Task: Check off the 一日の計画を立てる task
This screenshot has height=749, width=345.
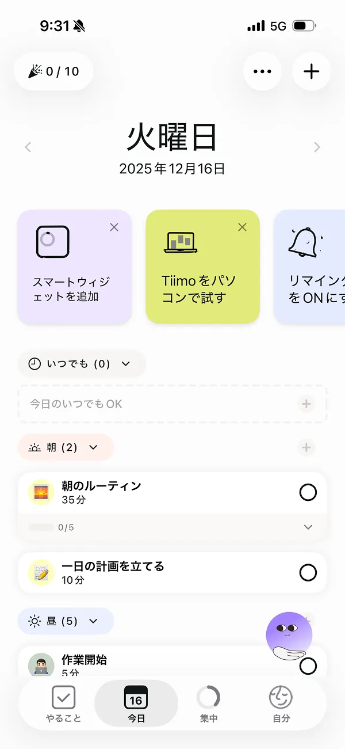Action: point(308,572)
